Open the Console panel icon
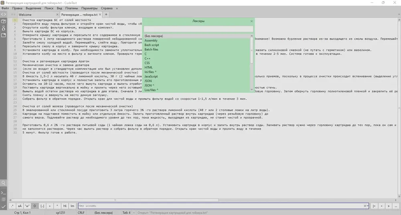 4,193
